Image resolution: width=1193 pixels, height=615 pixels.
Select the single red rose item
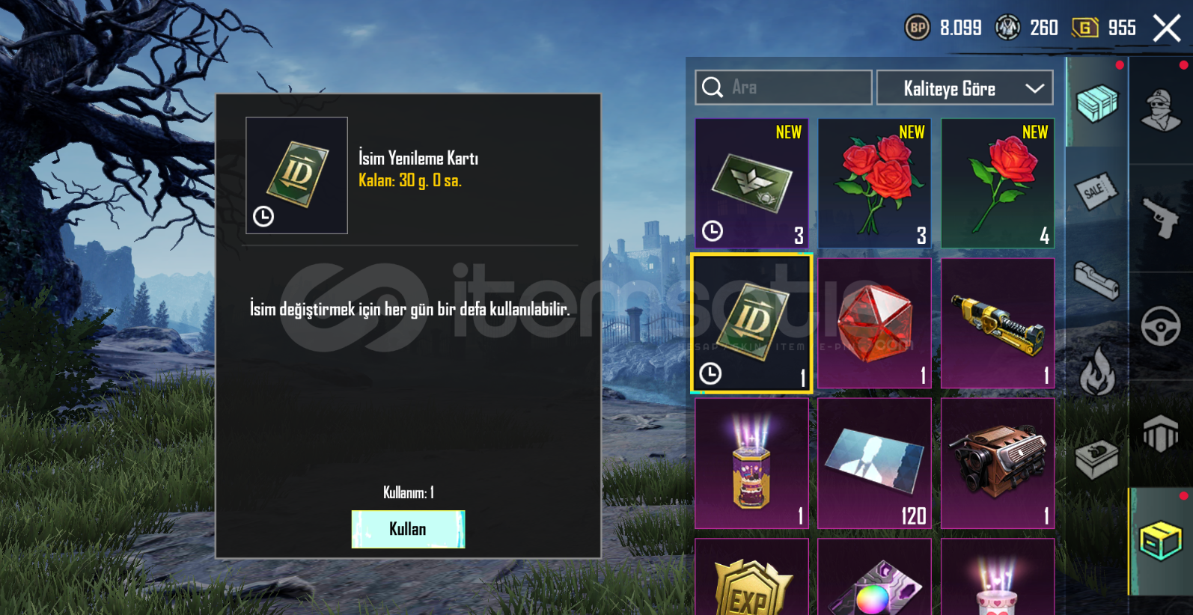[998, 183]
